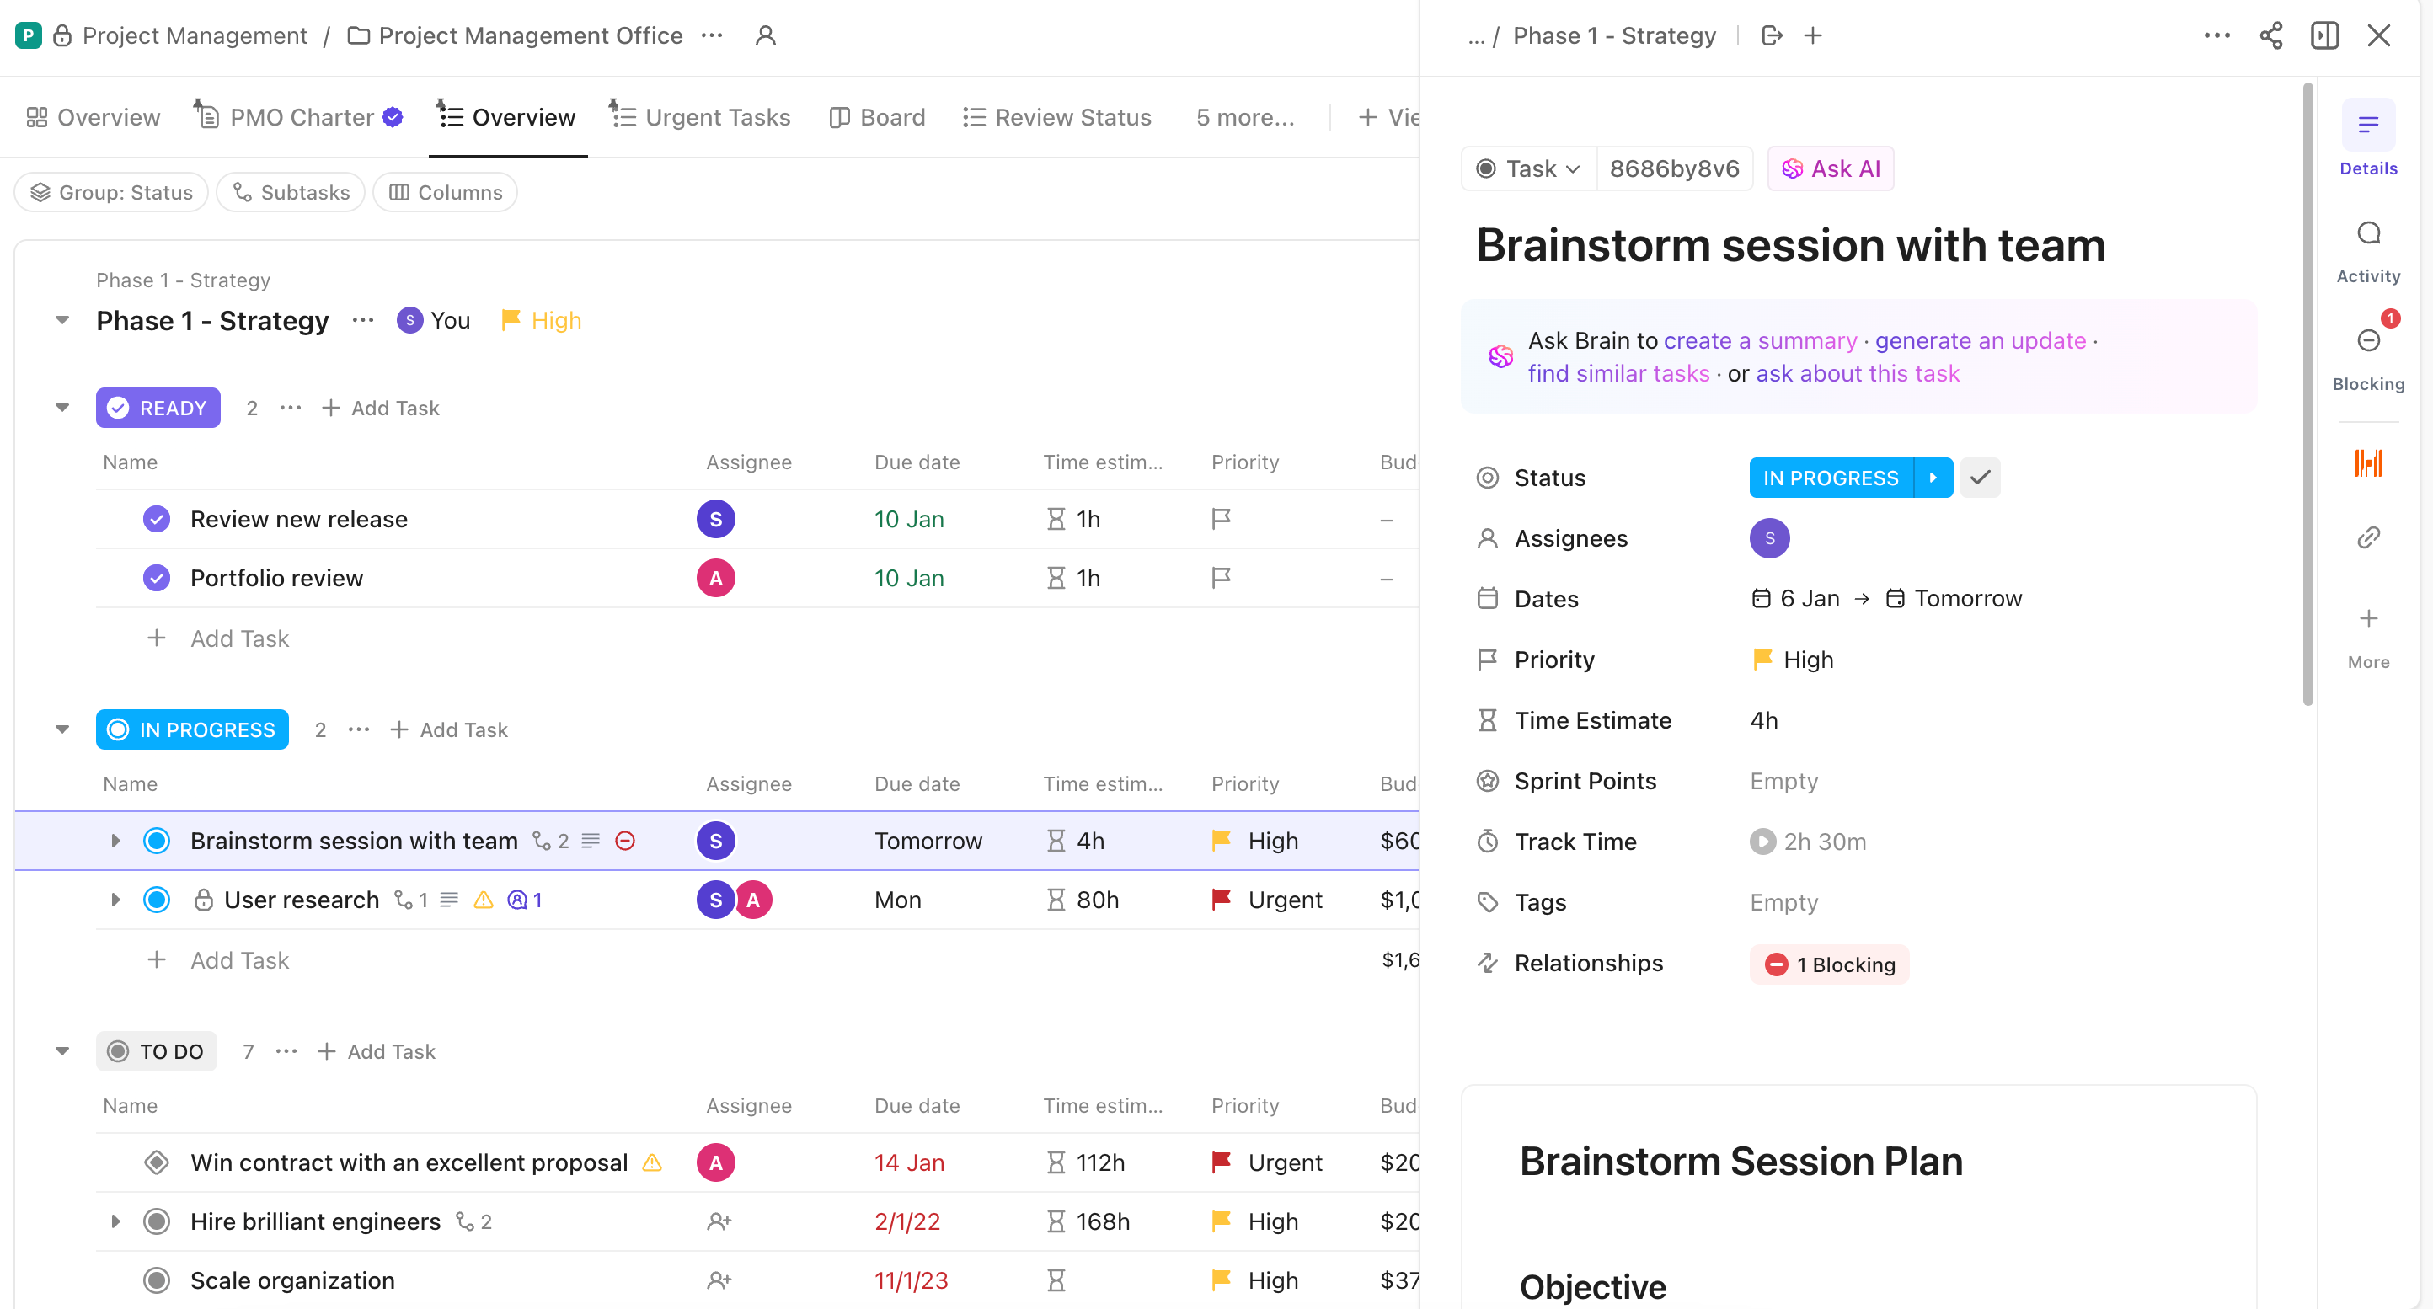This screenshot has height=1309, width=2433.
Task: Click the create a summary link
Action: pyautogui.click(x=1761, y=340)
